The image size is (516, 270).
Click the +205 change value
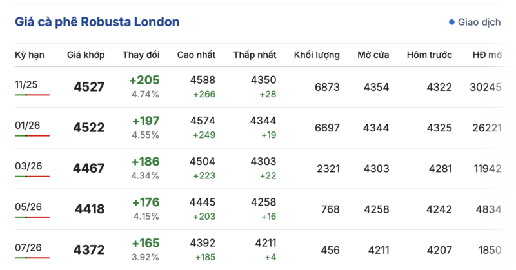click(x=144, y=81)
